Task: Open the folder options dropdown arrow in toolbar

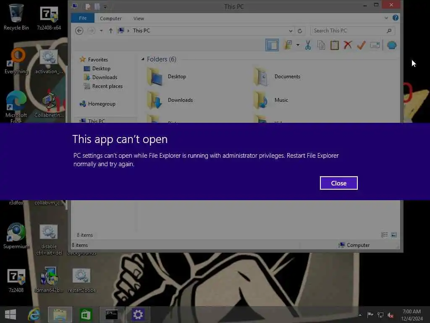Action: pyautogui.click(x=298, y=45)
